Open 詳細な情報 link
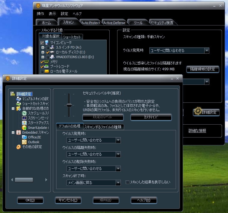This screenshot has width=228, height=213. click(x=197, y=131)
